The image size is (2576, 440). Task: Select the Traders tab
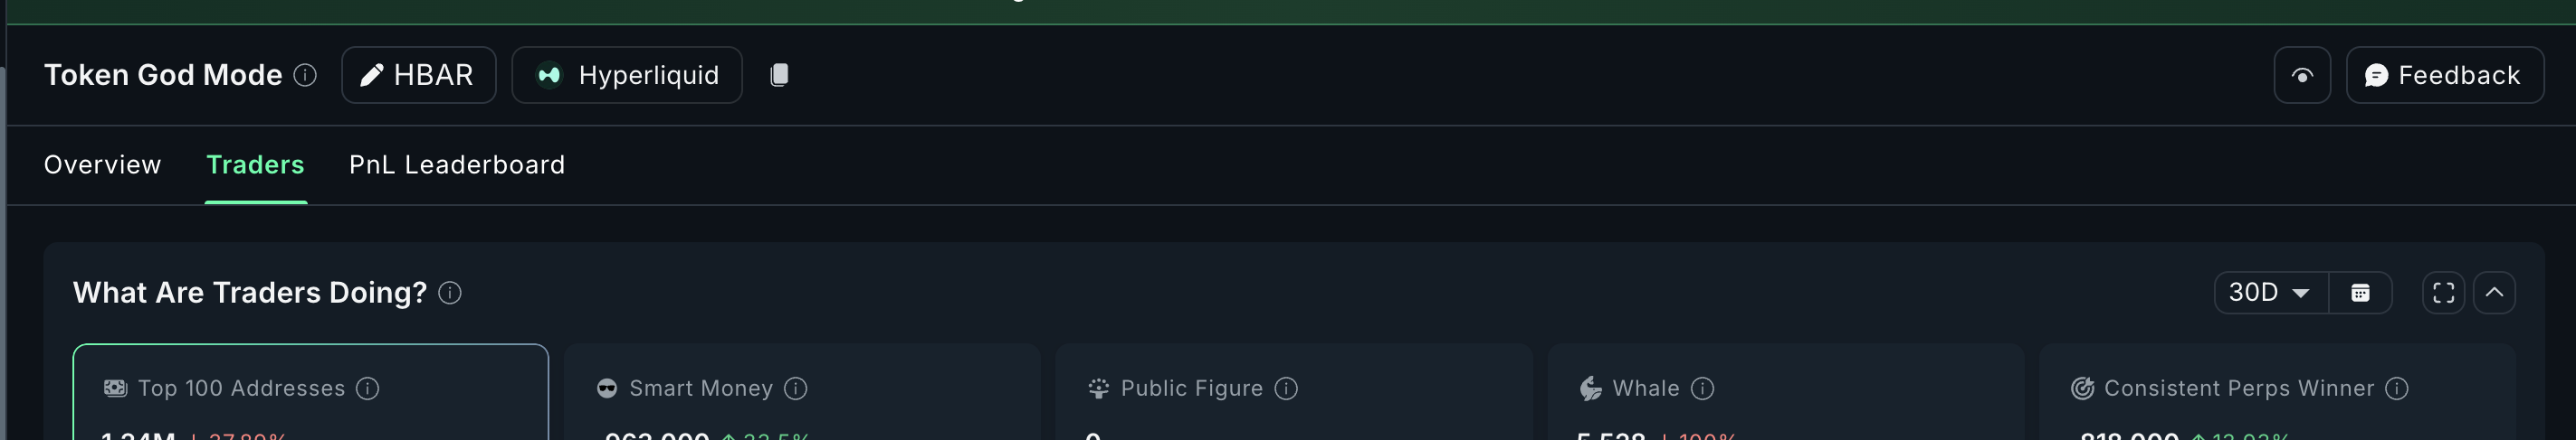tap(255, 164)
